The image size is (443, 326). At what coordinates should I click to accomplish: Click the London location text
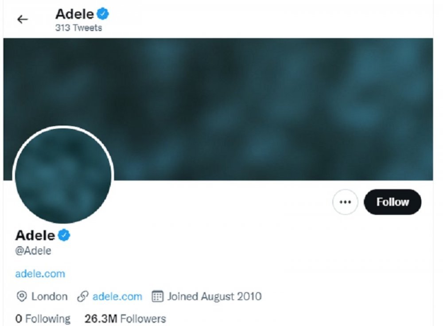(50, 296)
